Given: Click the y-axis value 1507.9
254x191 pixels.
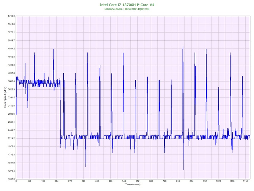Looking at the screenshot, I should pyautogui.click(x=11, y=163).
